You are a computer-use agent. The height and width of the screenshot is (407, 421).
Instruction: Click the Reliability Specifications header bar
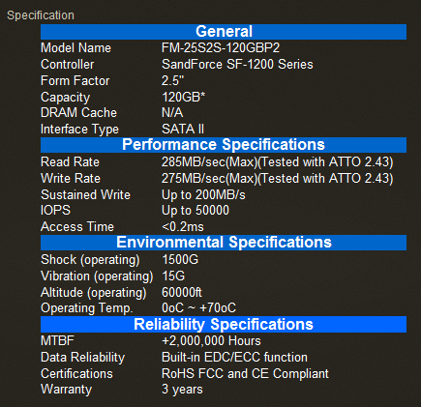pos(224,324)
